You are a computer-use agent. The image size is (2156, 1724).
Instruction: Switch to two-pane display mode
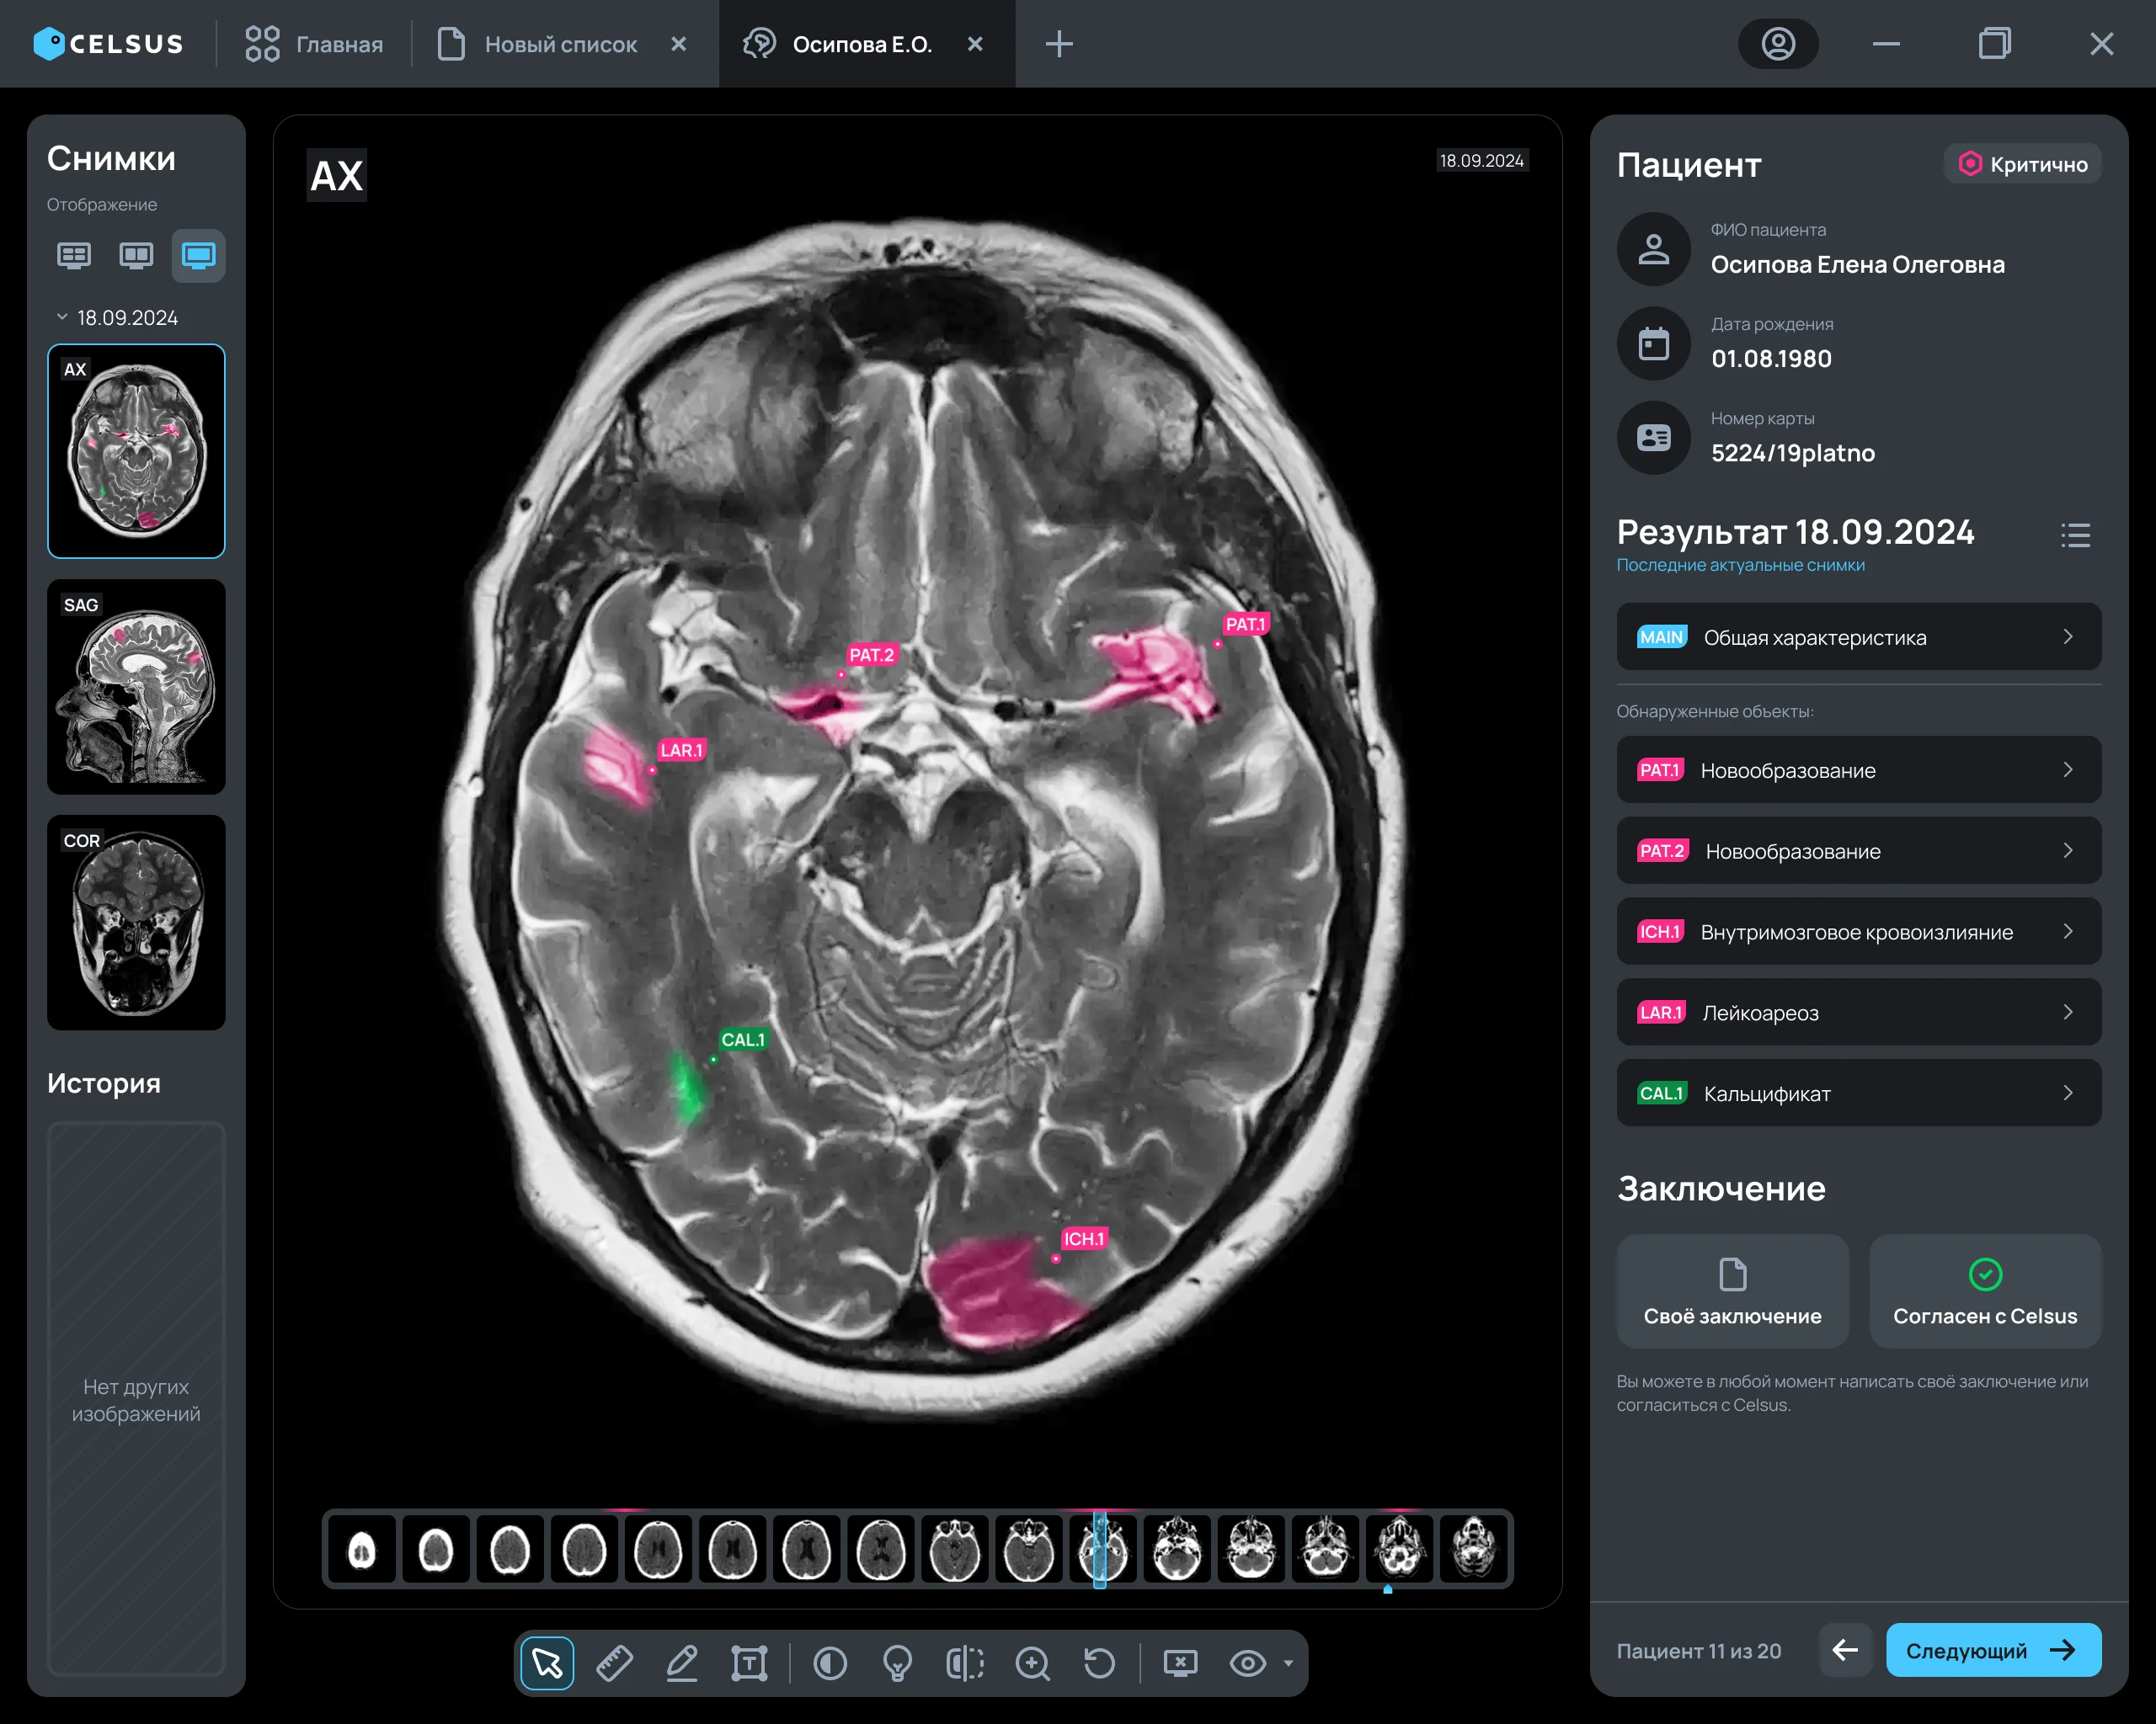(136, 256)
